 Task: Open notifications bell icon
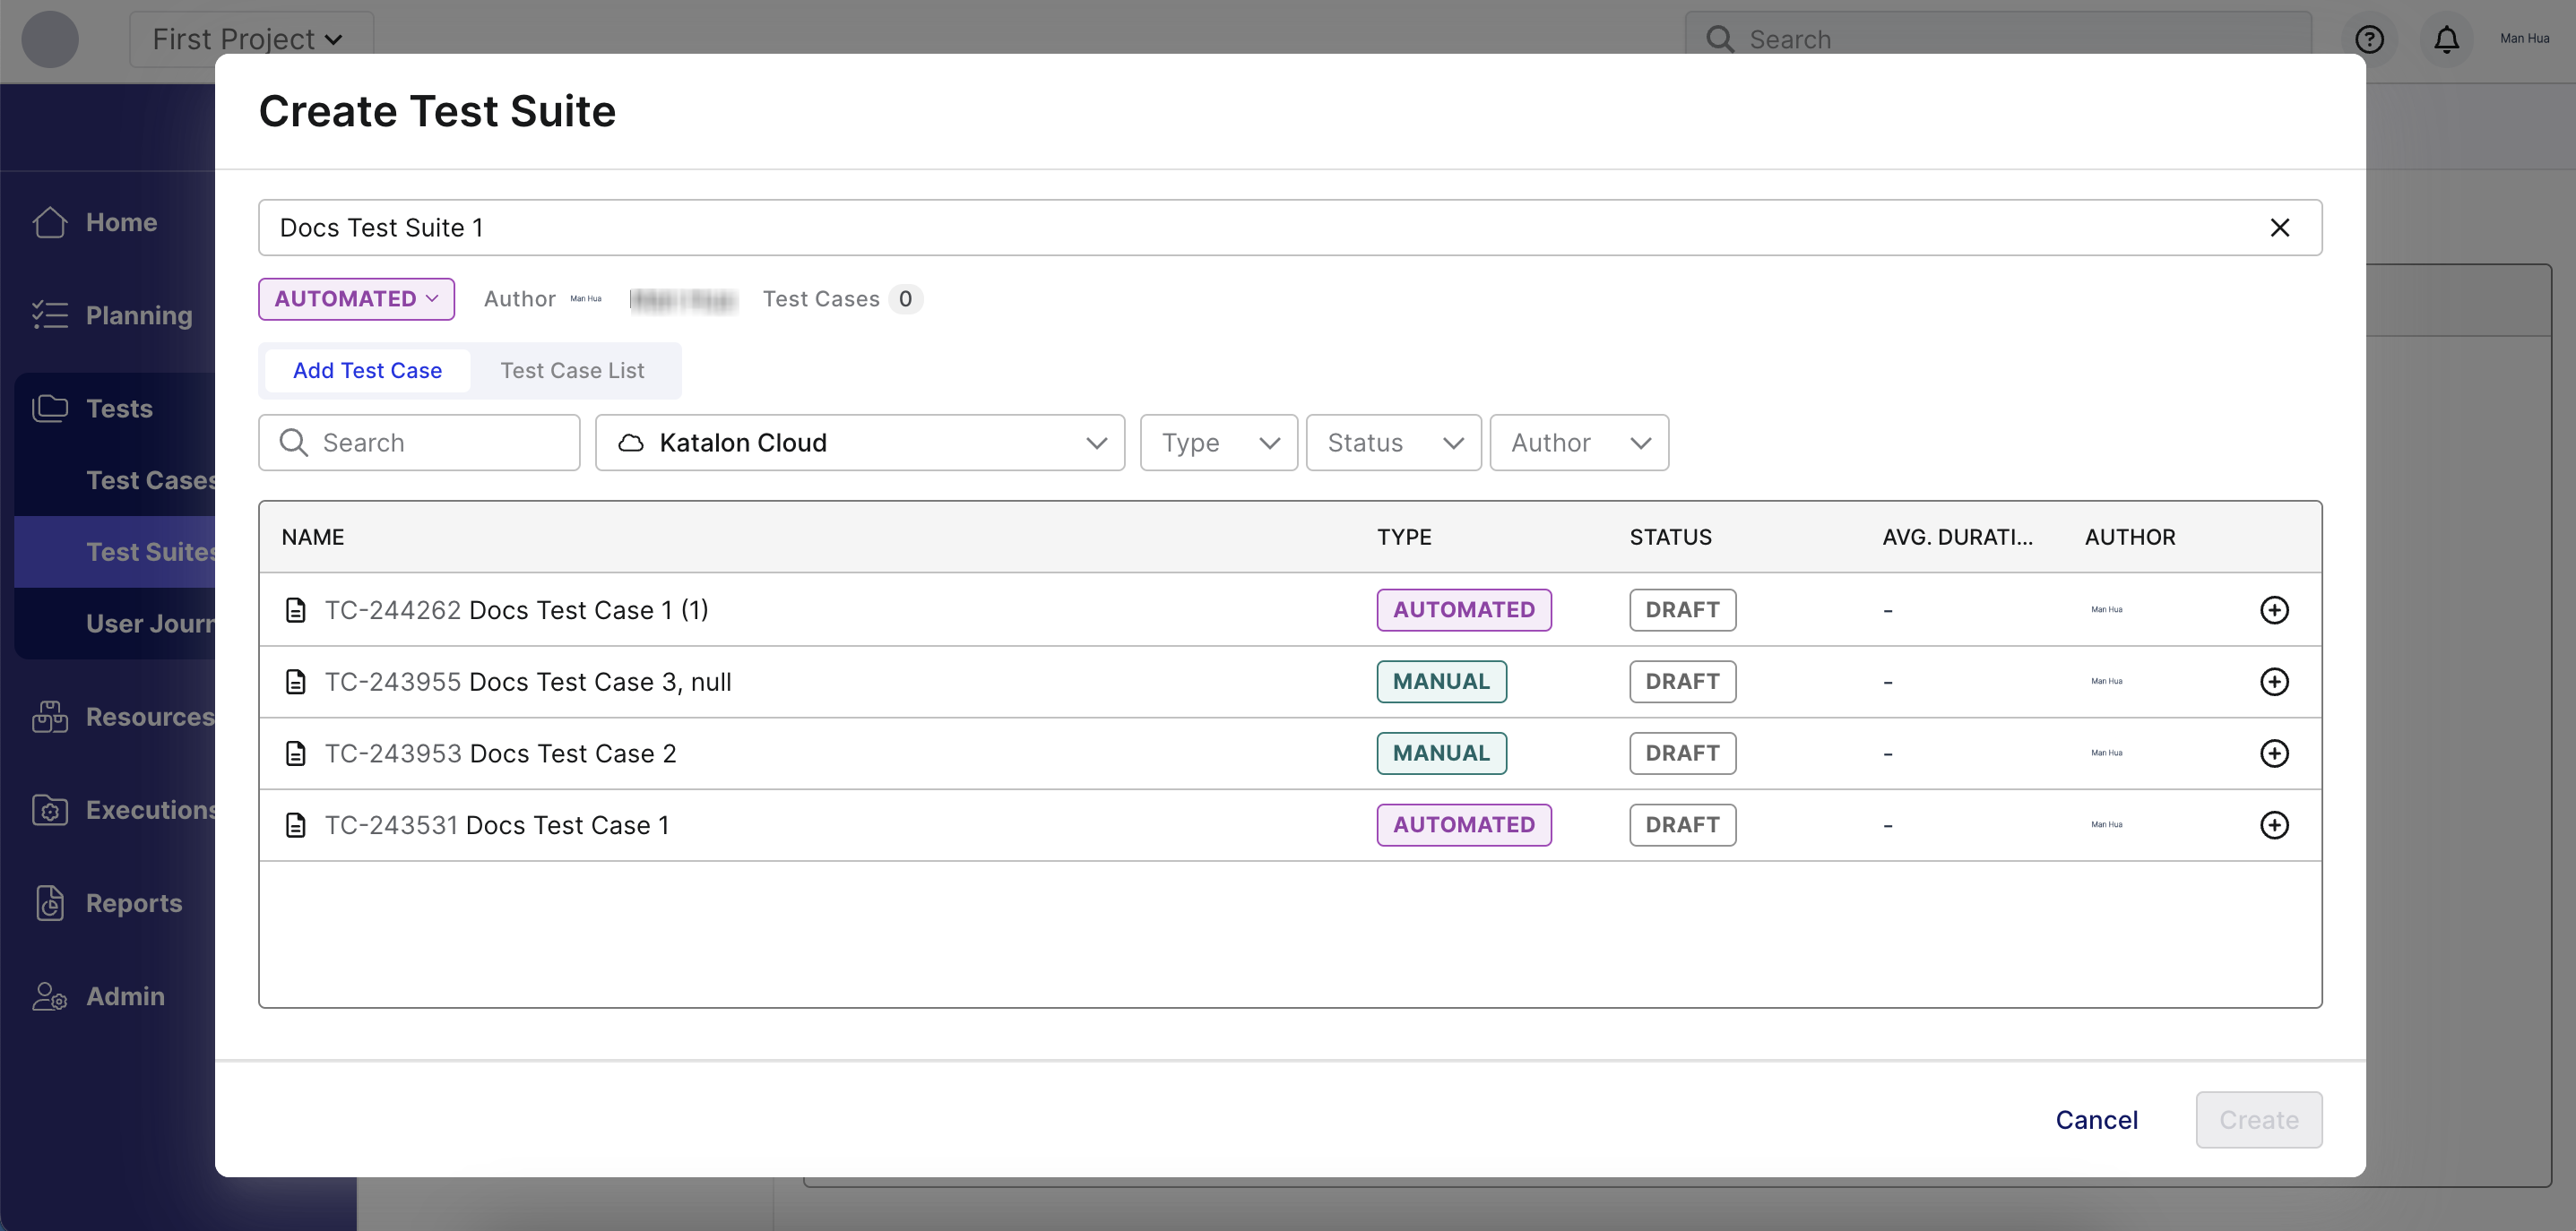click(x=2446, y=39)
